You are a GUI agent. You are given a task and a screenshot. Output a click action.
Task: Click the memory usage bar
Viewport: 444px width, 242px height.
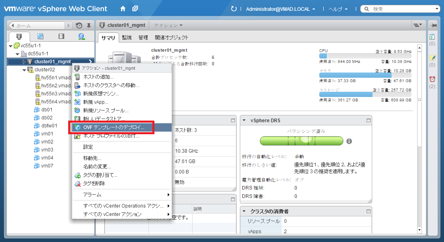pos(365,75)
